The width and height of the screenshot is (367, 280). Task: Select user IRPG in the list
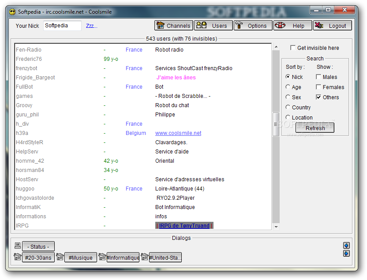(x=22, y=226)
